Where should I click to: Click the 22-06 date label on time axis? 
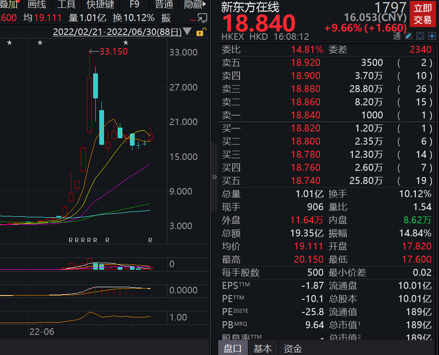pos(42,332)
